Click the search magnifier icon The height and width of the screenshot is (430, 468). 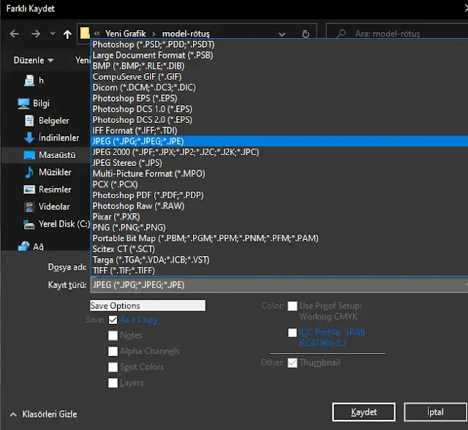pyautogui.click(x=341, y=34)
